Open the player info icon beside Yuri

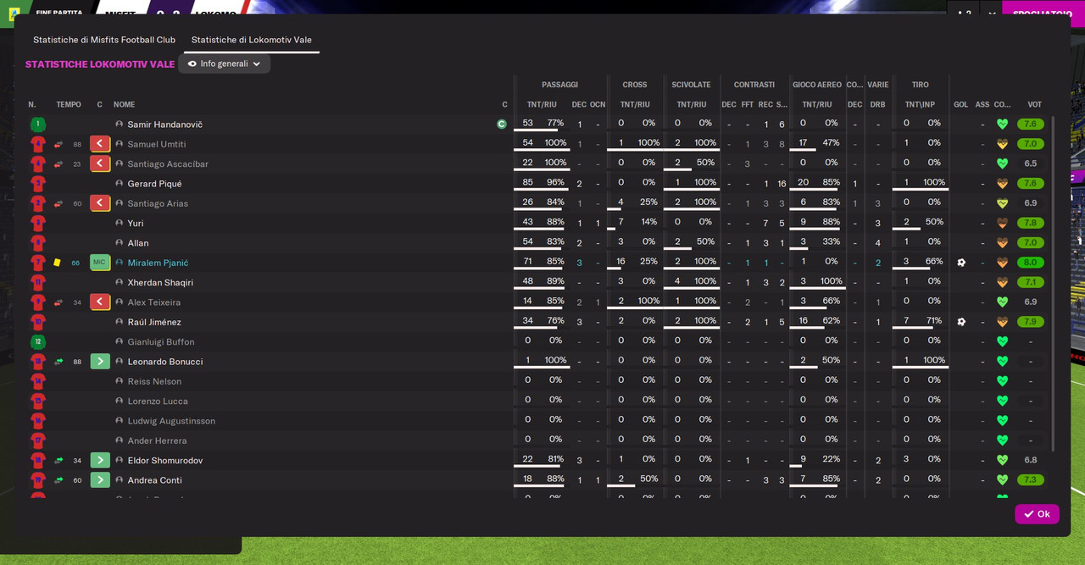[120, 224]
